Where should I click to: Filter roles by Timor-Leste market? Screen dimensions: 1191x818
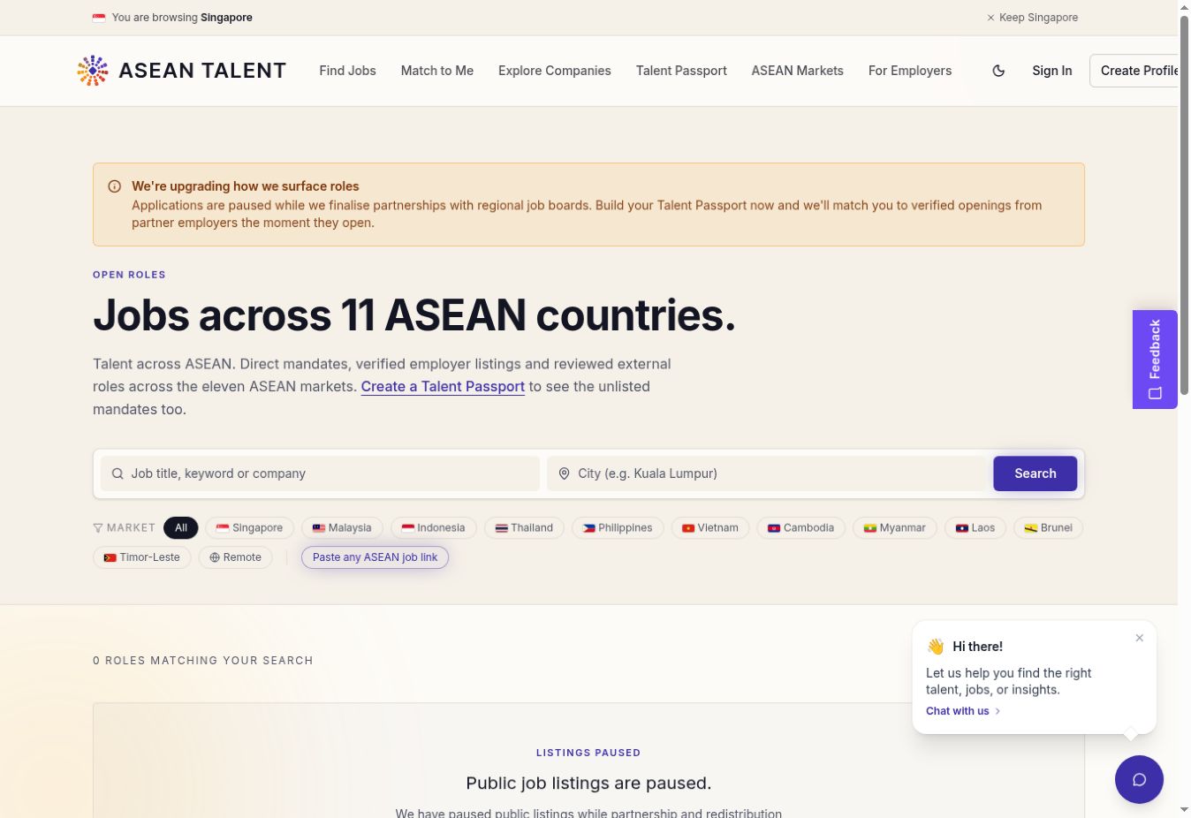142,557
